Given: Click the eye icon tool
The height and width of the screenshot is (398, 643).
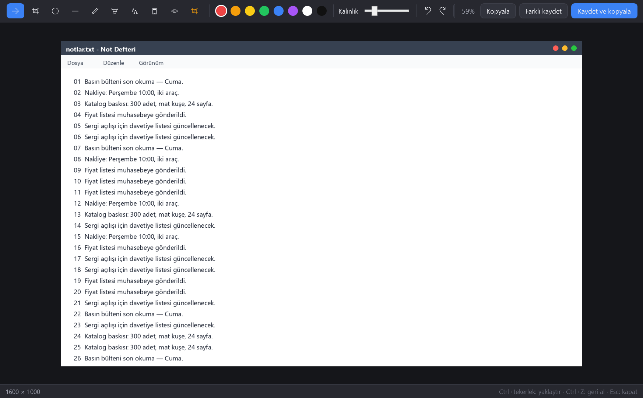Looking at the screenshot, I should click(x=175, y=11).
